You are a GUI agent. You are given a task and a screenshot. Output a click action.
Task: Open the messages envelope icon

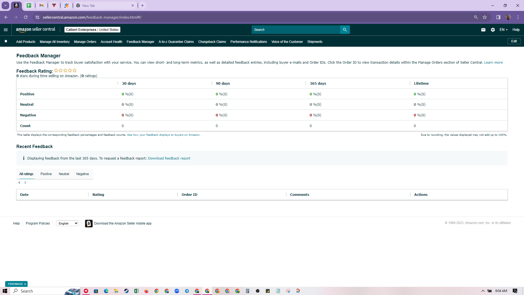(x=483, y=30)
